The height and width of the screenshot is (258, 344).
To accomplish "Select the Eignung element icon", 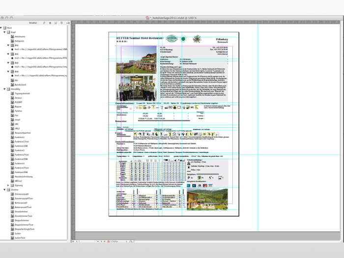I will [12, 185].
